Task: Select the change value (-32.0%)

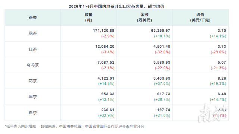Action: tap(162, 52)
